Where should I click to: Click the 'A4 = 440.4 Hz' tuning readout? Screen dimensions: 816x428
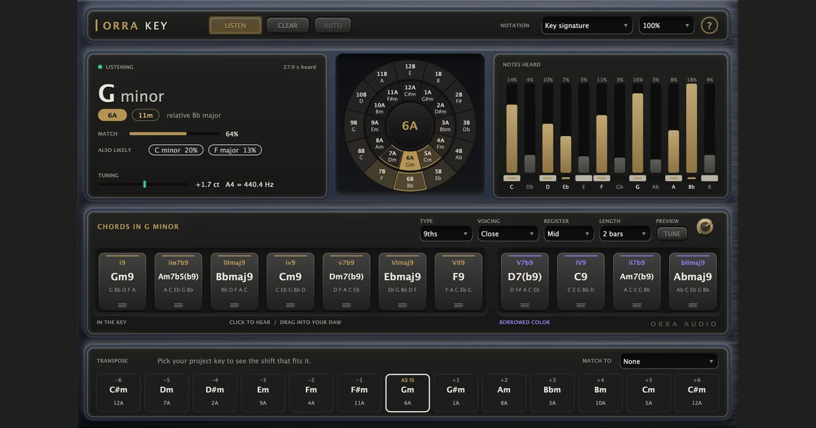[x=250, y=184]
